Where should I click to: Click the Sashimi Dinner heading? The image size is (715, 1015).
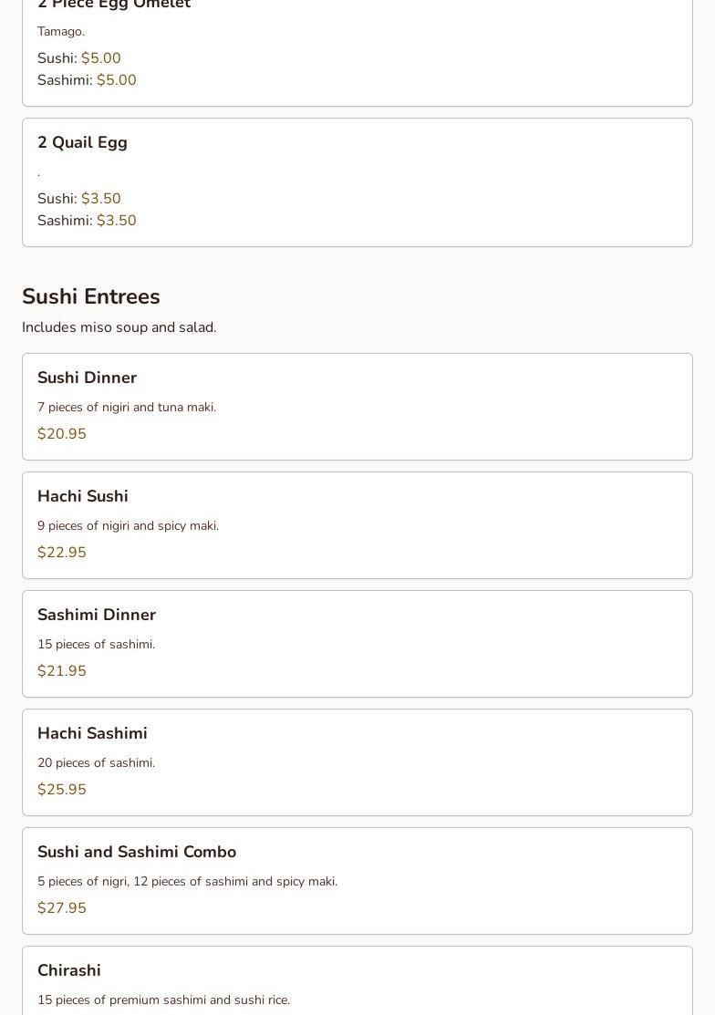(97, 615)
